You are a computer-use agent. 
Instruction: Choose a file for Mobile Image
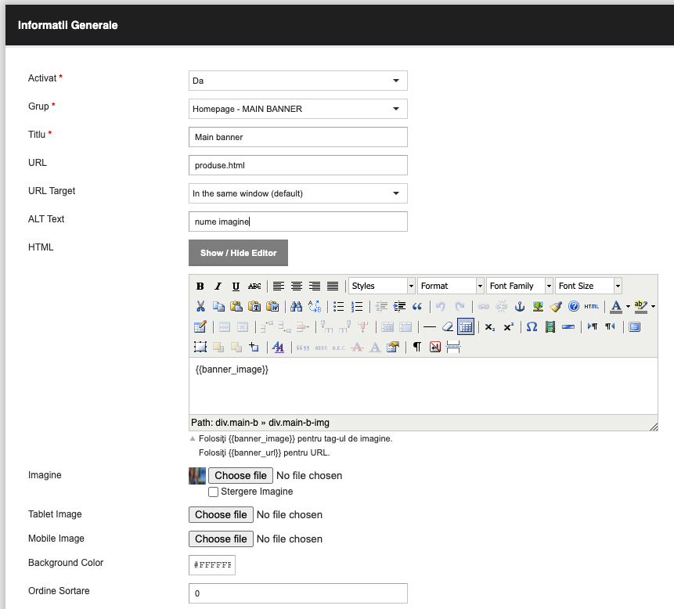click(x=221, y=539)
